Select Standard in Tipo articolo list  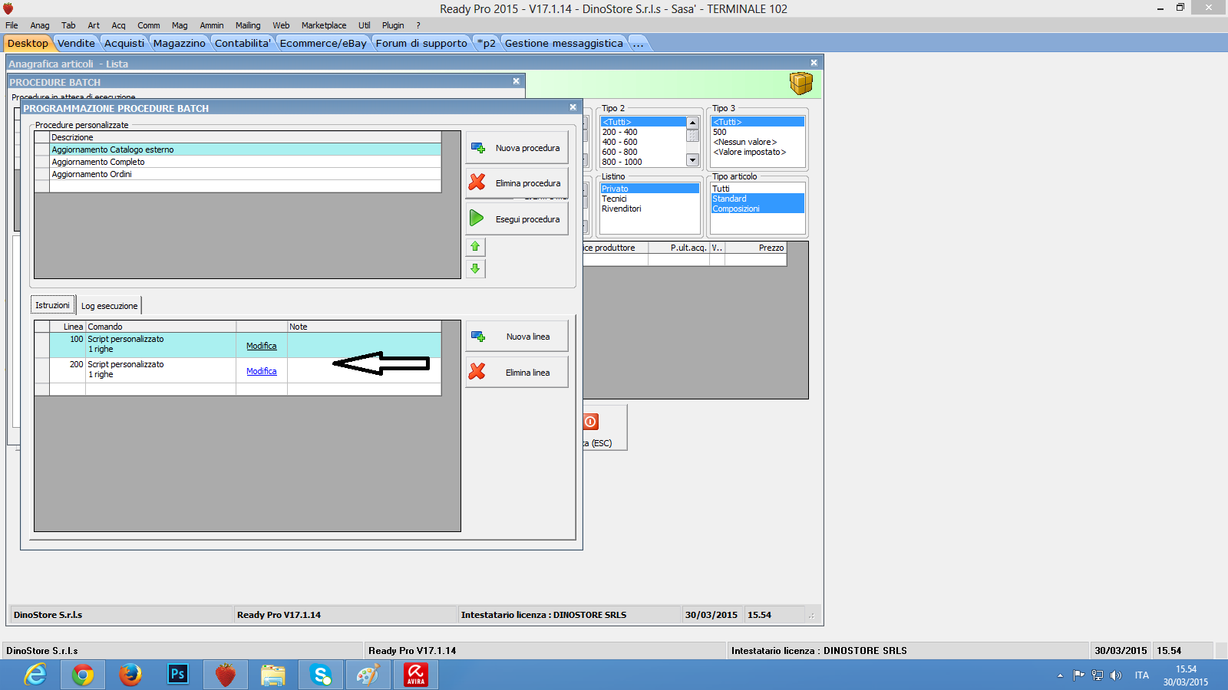pyautogui.click(x=758, y=199)
